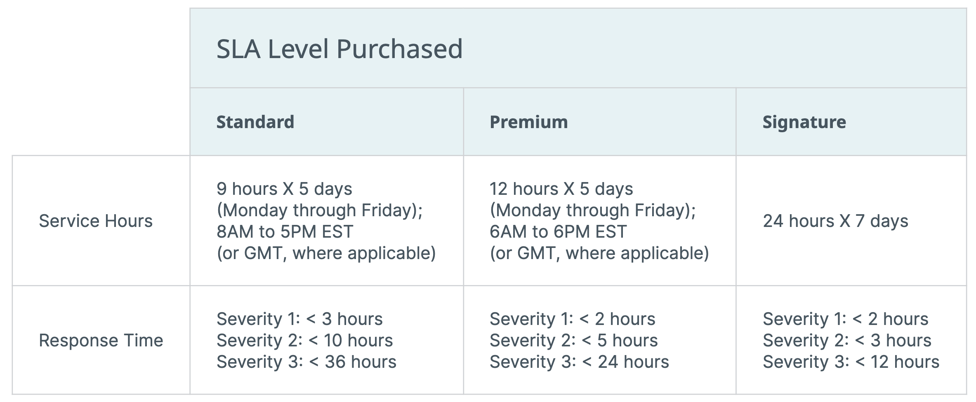Image resolution: width=976 pixels, height=402 pixels.
Task: Click the 6AM to 6PM EST line
Action: (558, 231)
